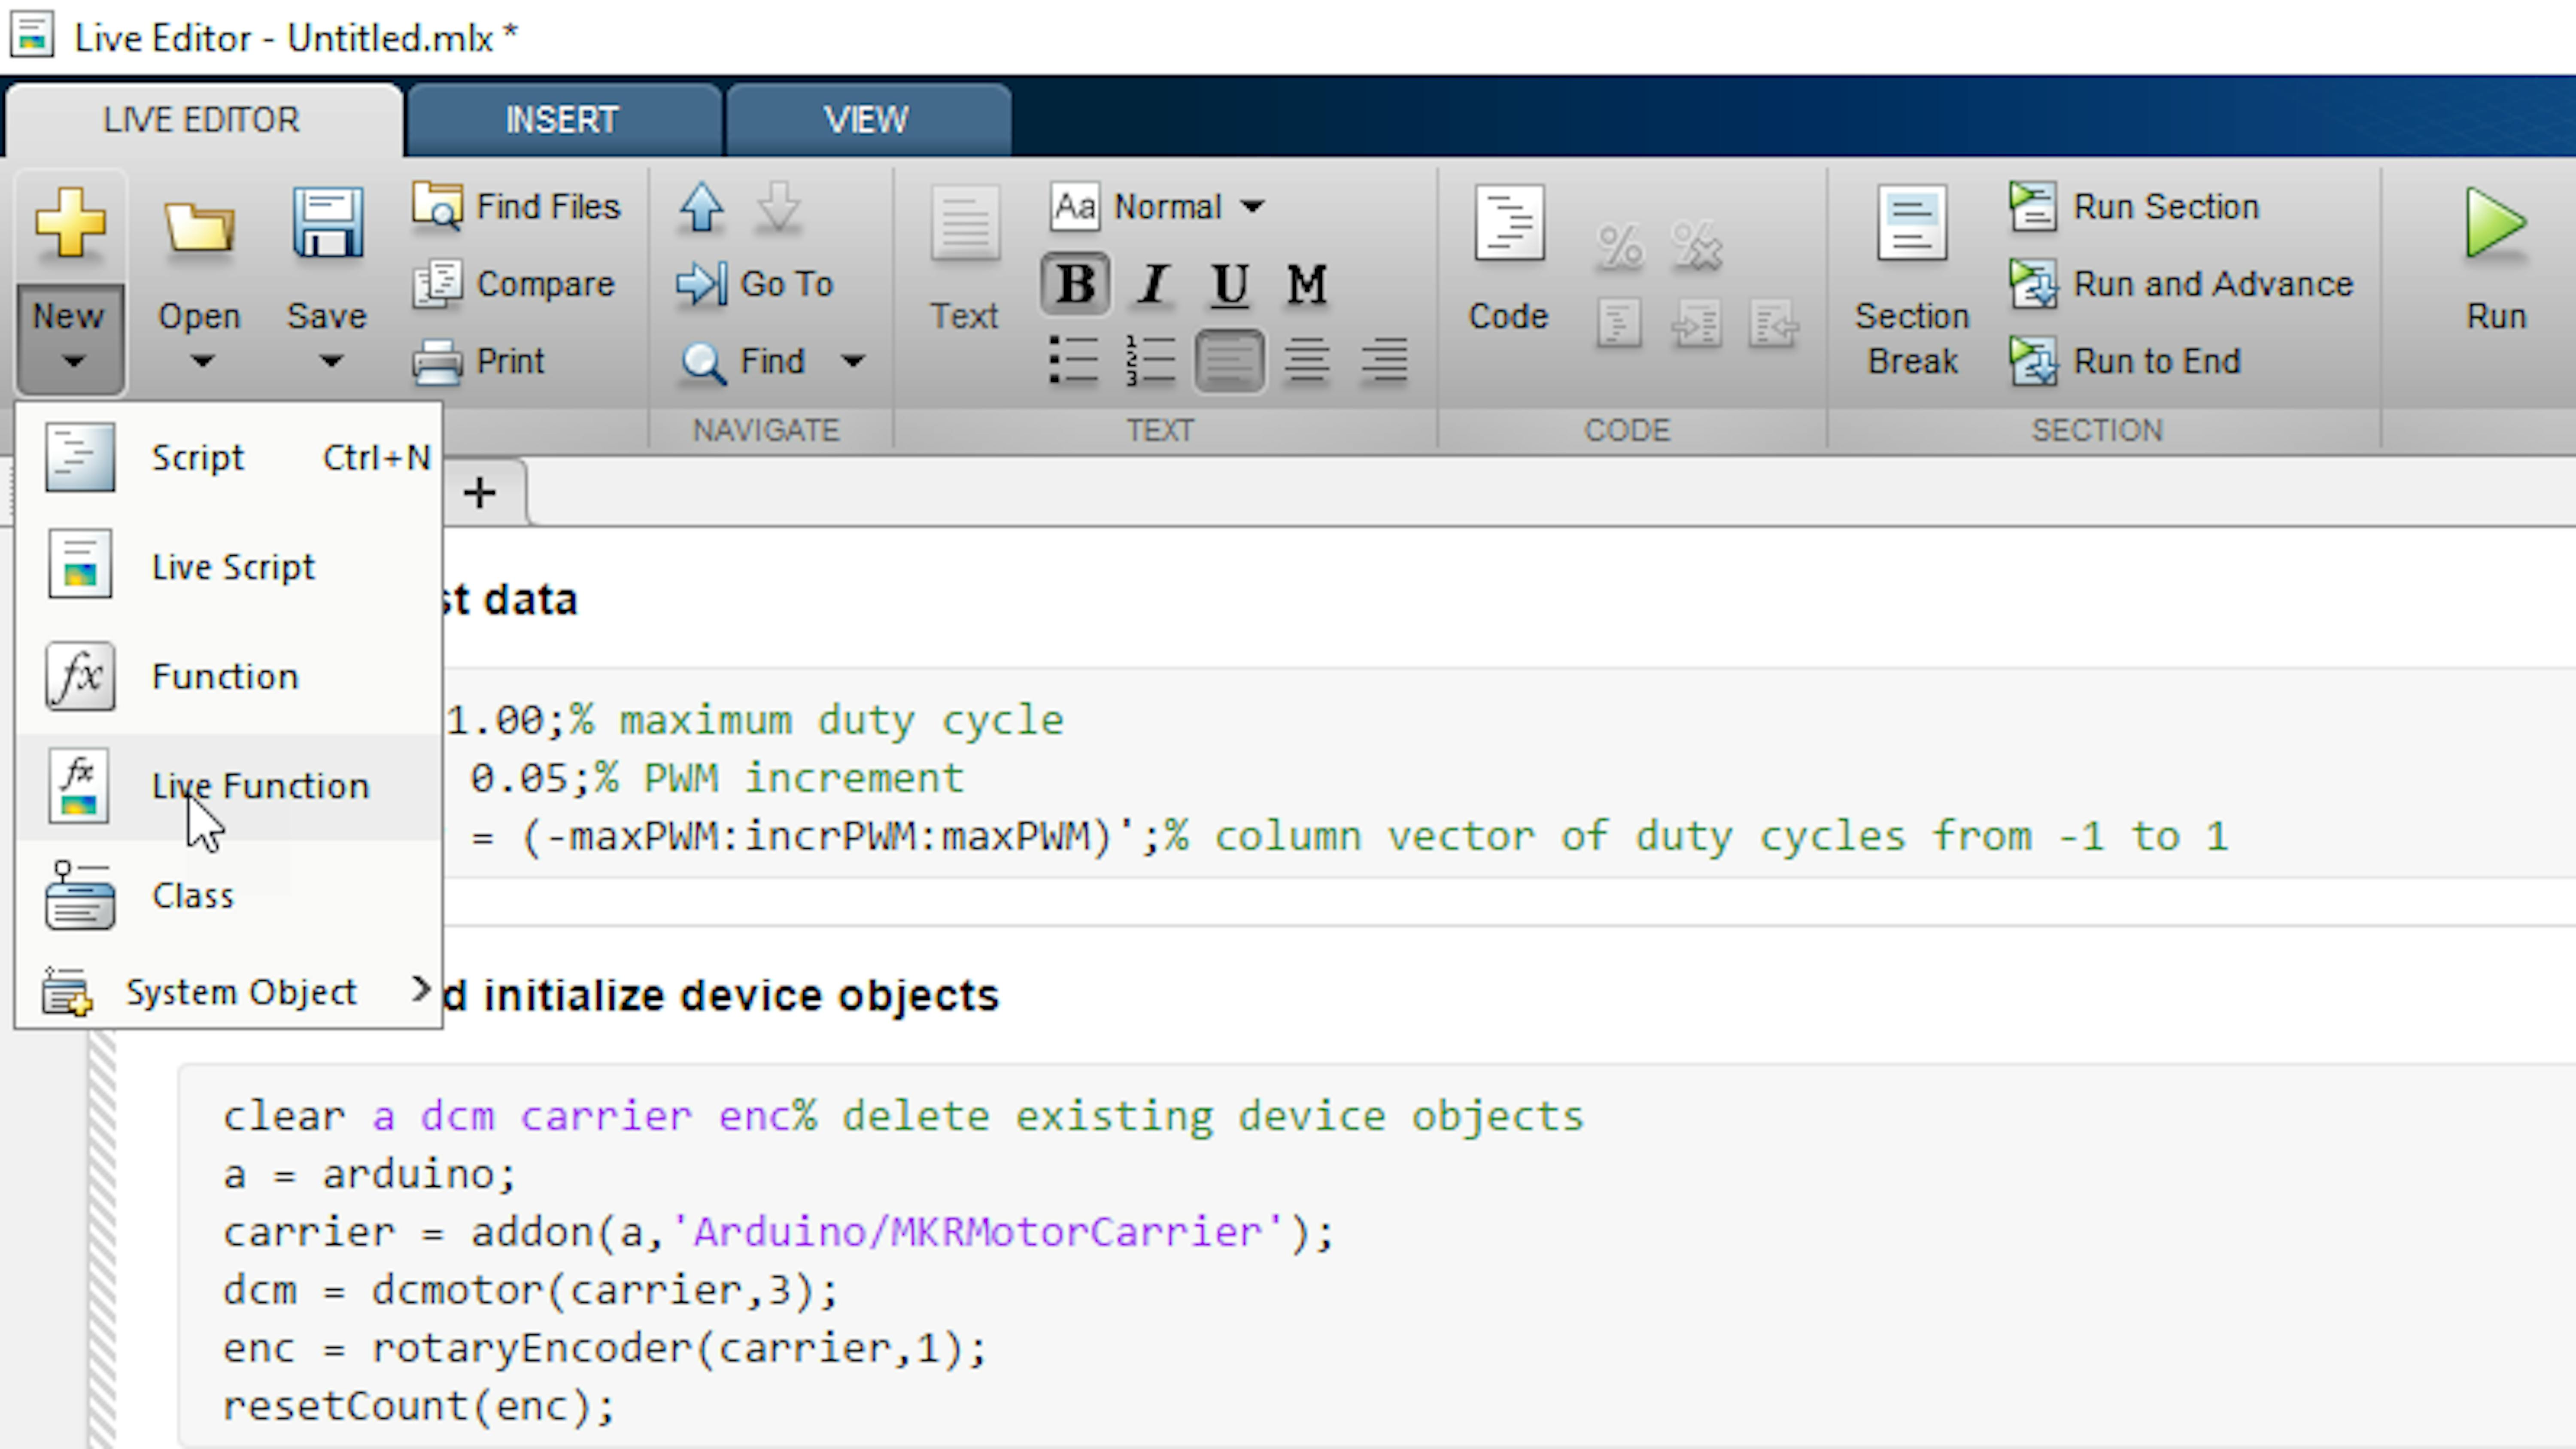Choose Script from the New menu
This screenshot has height=1449, width=2576.
[x=229, y=458]
